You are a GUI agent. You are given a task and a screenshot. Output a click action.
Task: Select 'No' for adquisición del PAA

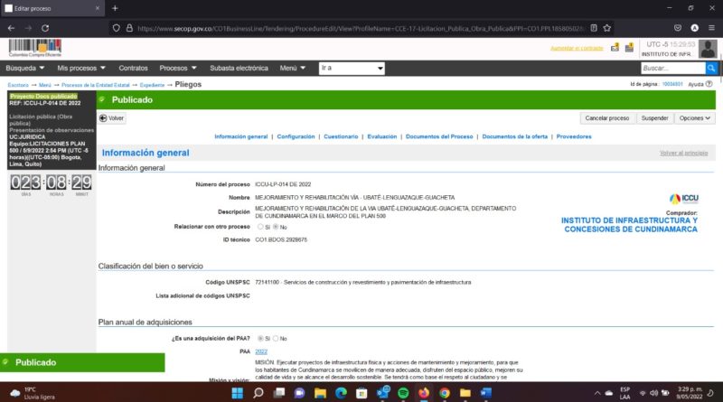click(276, 338)
